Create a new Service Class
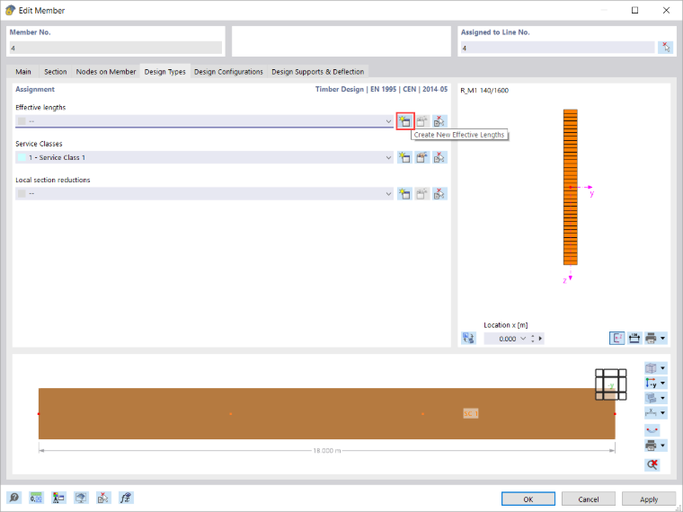Viewport: 683px width, 512px height. point(404,157)
